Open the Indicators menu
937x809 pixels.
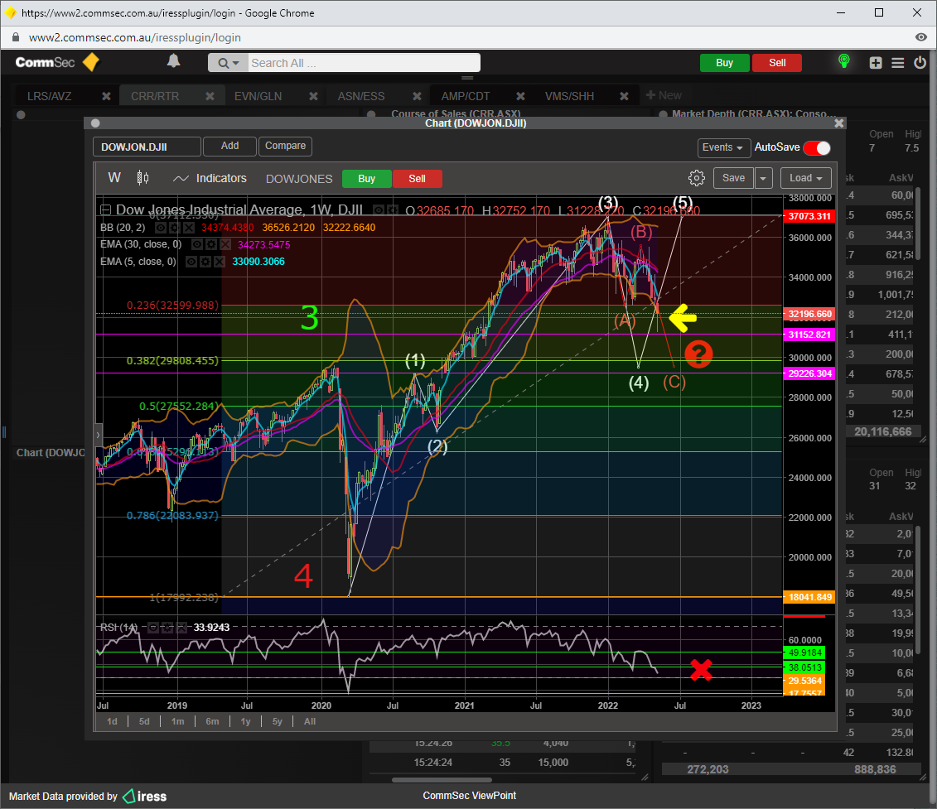pyautogui.click(x=210, y=178)
